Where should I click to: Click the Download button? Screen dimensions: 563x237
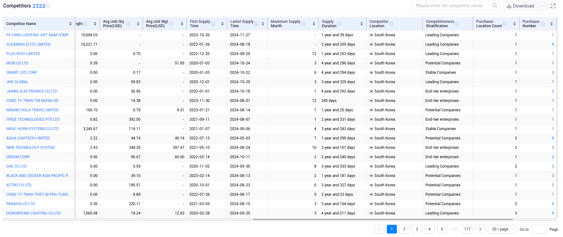click(x=520, y=6)
